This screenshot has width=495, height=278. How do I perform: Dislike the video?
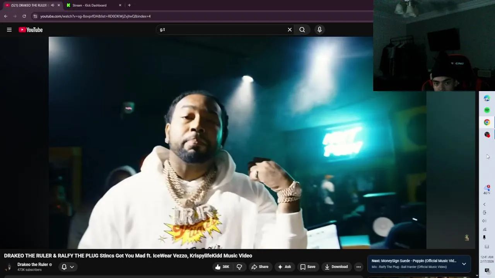pyautogui.click(x=239, y=267)
